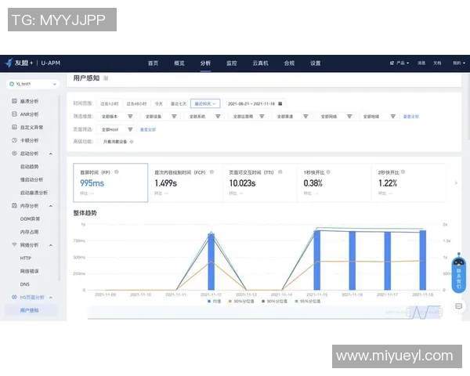
Task: Click the info icon beside 2秒快开比
Action: 403,172
